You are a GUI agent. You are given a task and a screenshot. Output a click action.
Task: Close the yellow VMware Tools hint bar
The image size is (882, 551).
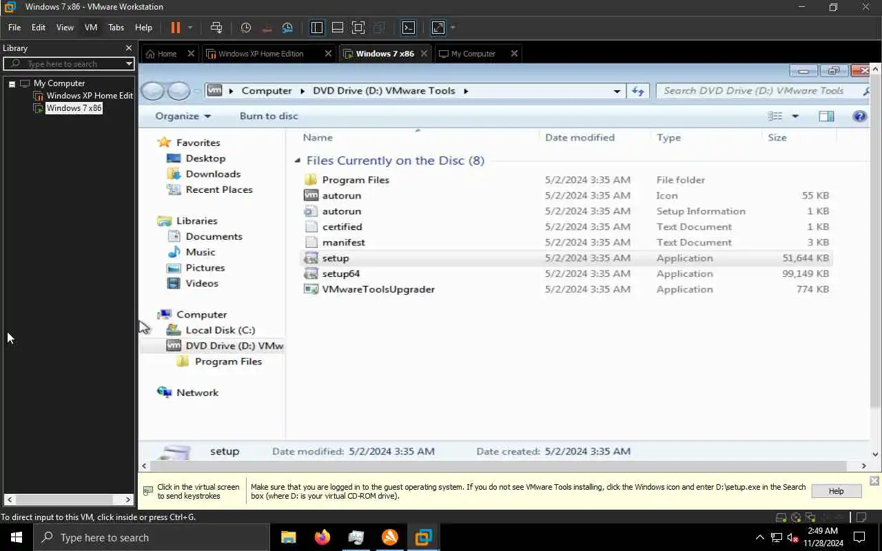pos(874,481)
